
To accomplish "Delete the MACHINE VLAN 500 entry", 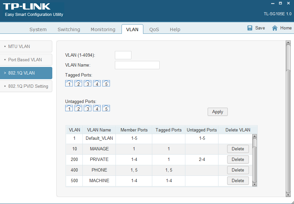I will pyautogui.click(x=238, y=181).
